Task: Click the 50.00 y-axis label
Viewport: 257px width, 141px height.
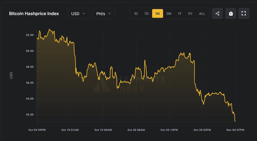Action: [x=30, y=51]
